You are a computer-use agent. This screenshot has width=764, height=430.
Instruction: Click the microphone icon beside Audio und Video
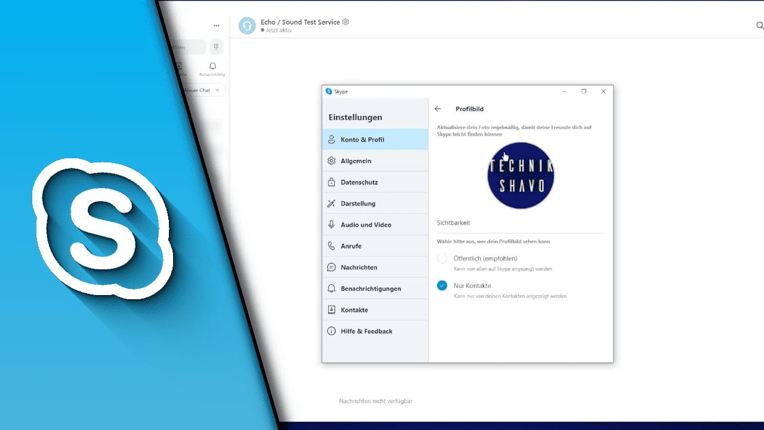(331, 225)
